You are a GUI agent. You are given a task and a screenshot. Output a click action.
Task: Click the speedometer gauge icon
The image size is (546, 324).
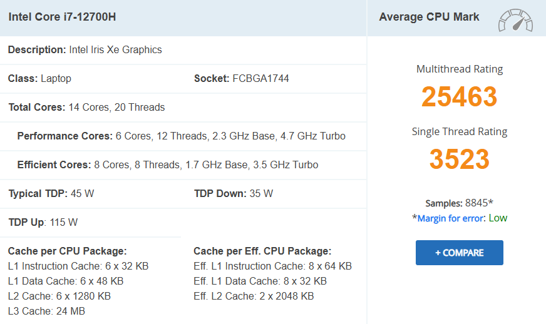click(515, 20)
